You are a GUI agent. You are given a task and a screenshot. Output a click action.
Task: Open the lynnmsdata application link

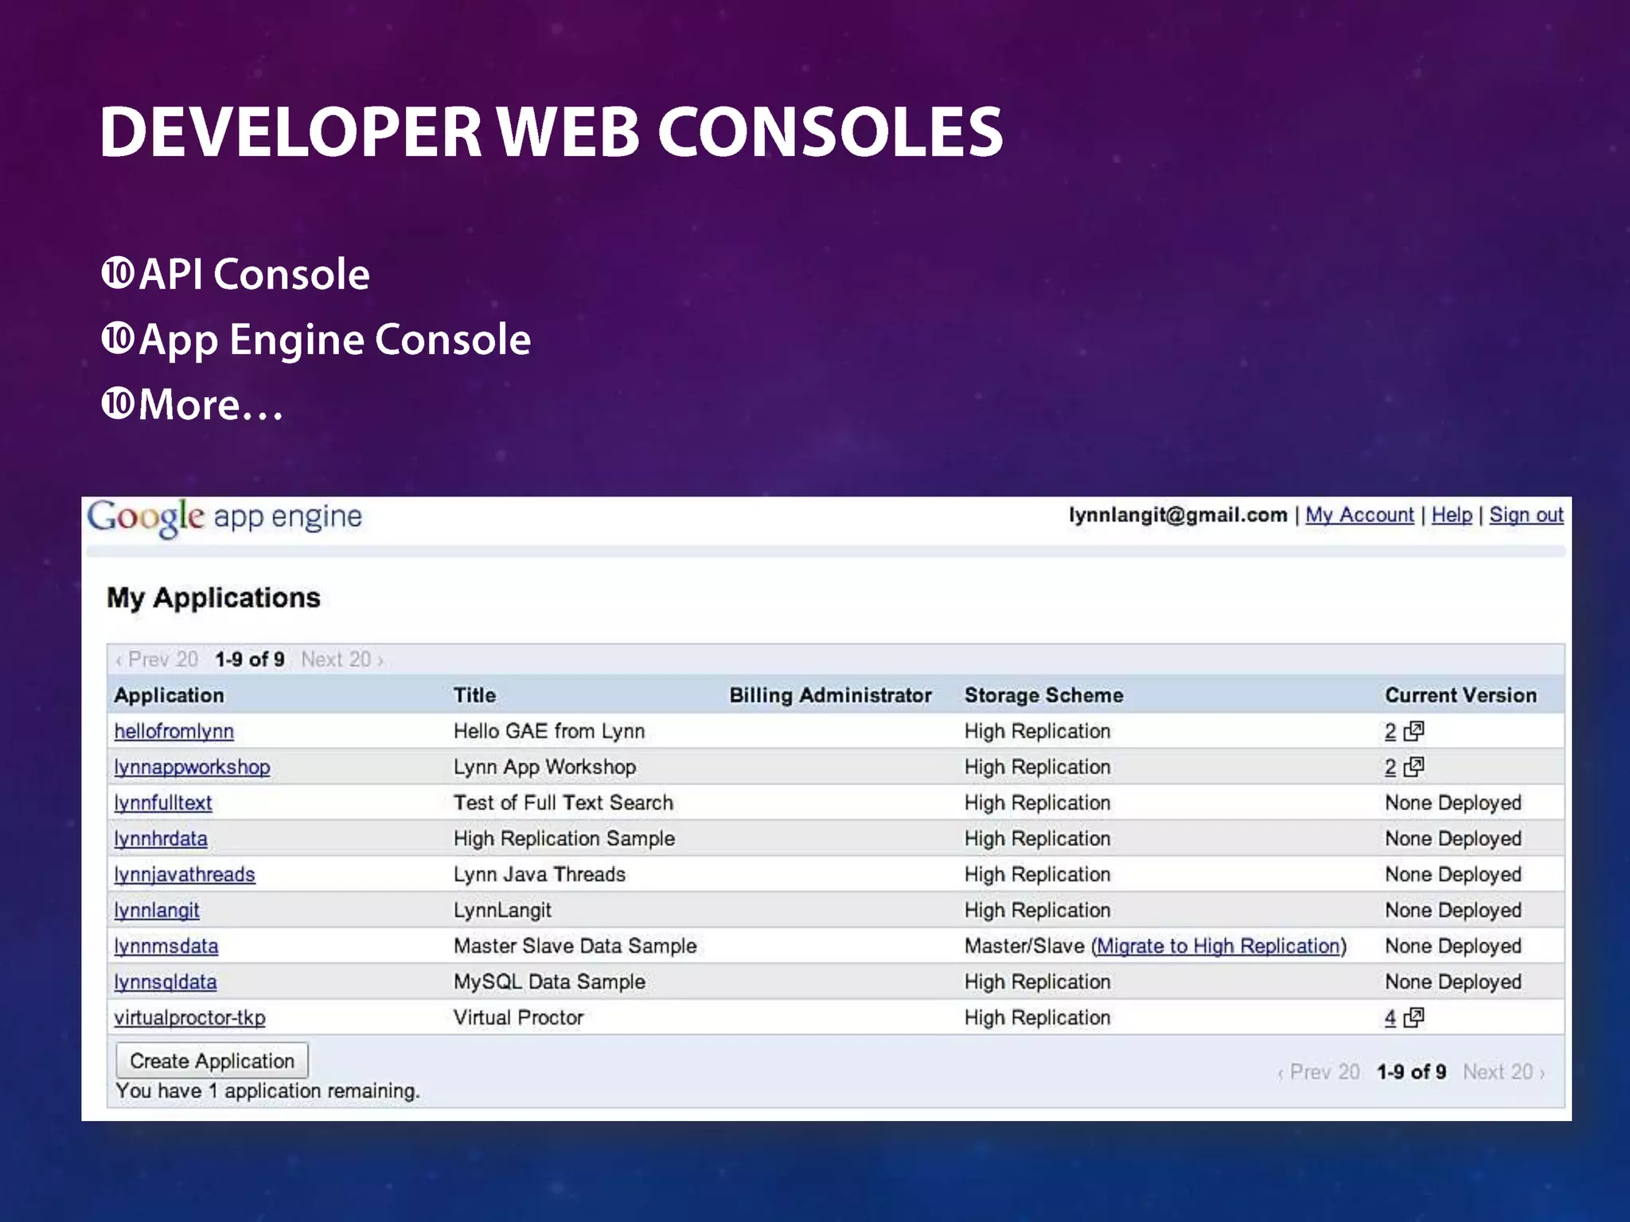[x=166, y=946]
